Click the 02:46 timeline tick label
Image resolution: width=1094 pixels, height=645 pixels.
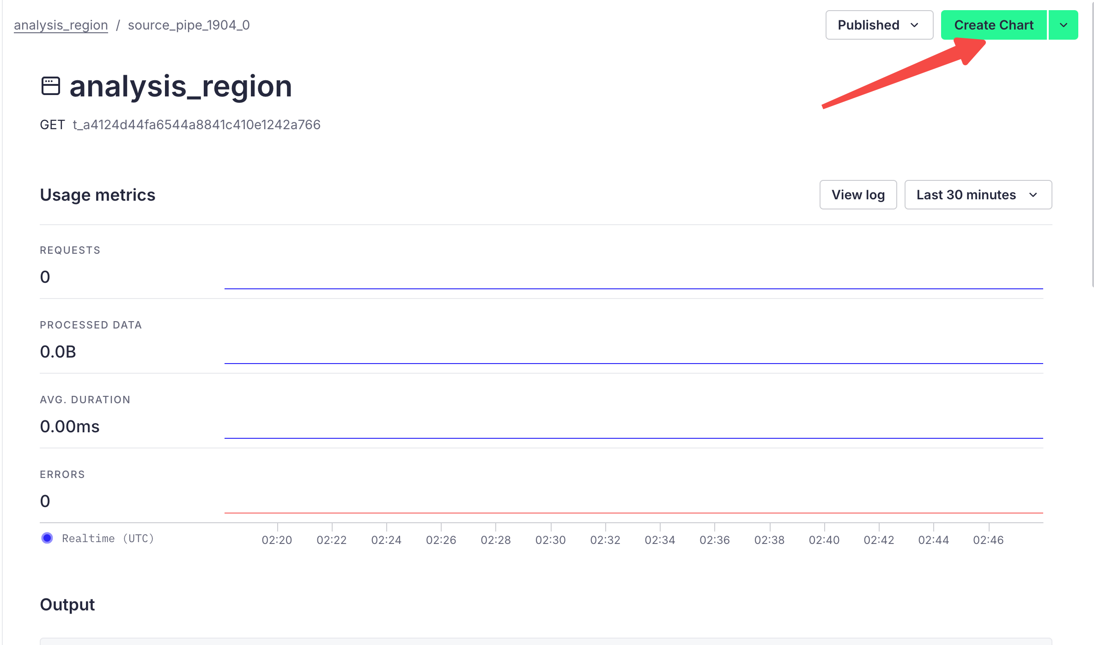pos(988,540)
